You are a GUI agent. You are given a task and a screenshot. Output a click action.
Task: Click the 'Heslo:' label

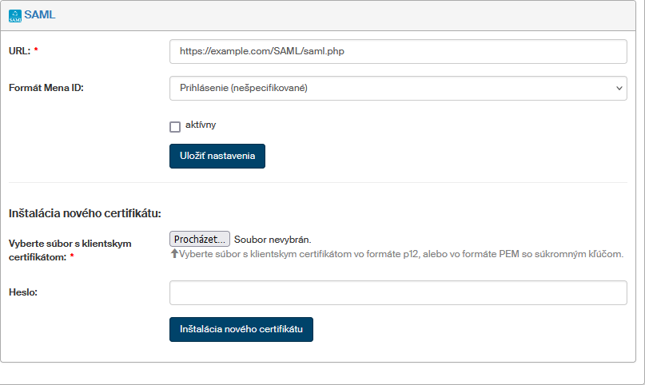click(x=23, y=292)
